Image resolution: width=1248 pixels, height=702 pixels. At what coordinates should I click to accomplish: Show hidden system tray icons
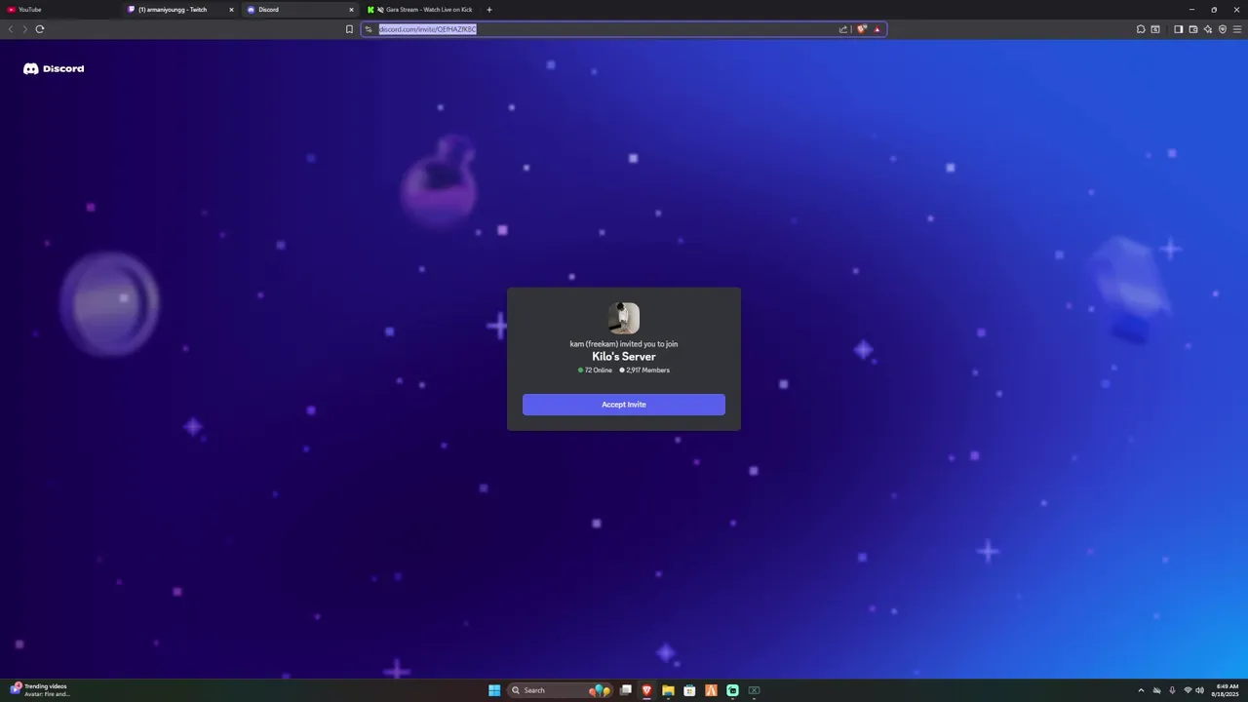(1141, 690)
